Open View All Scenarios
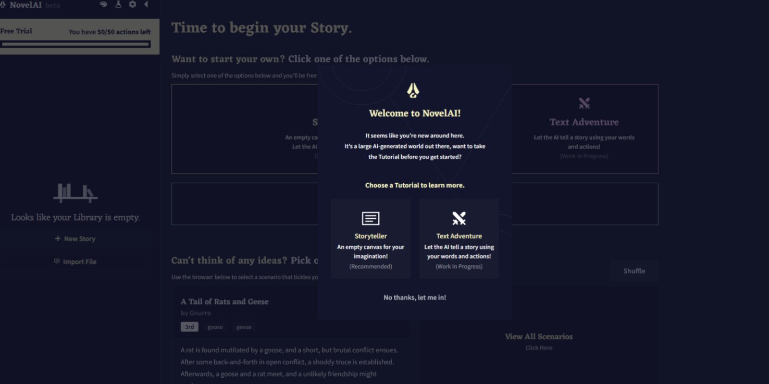The image size is (769, 384). click(x=539, y=337)
